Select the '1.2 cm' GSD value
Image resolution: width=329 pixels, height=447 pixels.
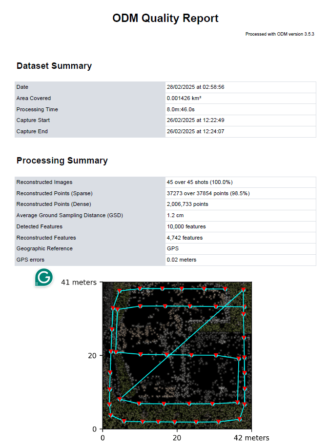175,215
